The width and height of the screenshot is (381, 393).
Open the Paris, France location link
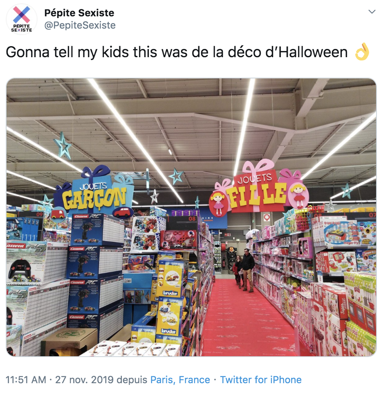pyautogui.click(x=180, y=380)
